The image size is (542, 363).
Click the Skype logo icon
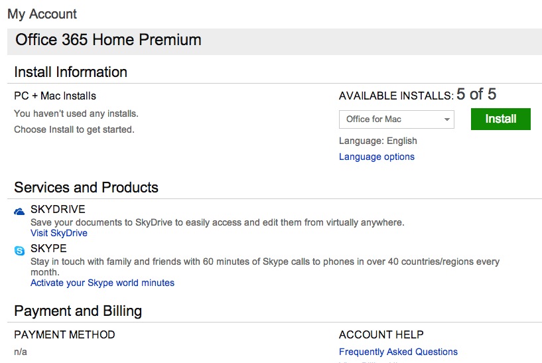[20, 250]
